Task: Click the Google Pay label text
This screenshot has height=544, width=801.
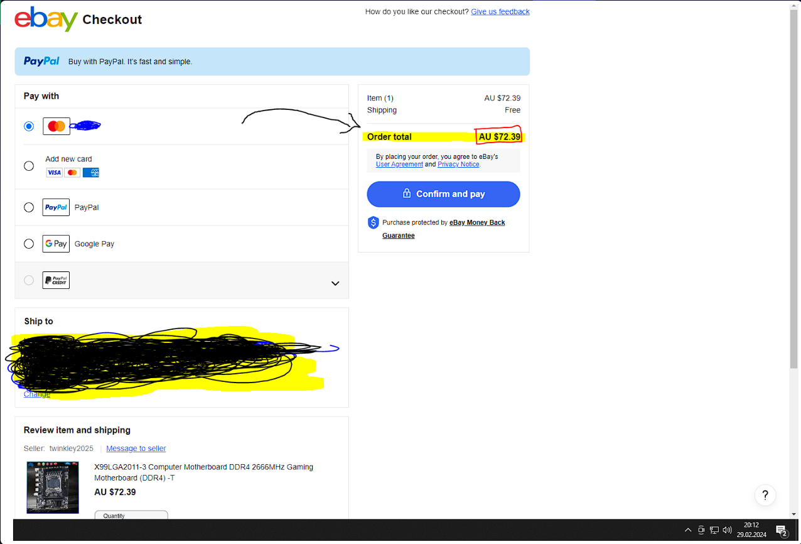Action: (94, 244)
